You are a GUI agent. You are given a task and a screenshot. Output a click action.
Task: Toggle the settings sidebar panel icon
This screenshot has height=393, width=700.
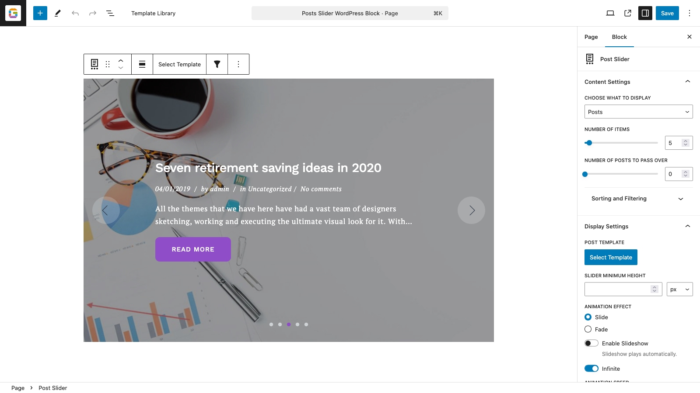coord(645,13)
